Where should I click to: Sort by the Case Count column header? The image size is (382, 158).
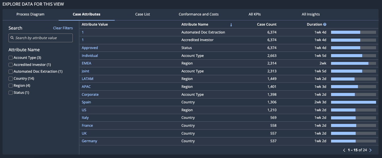click(267, 25)
